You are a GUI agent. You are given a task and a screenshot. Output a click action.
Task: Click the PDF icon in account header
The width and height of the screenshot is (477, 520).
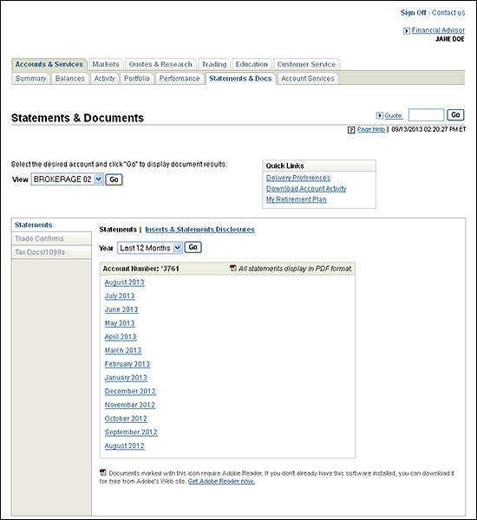[x=233, y=268]
